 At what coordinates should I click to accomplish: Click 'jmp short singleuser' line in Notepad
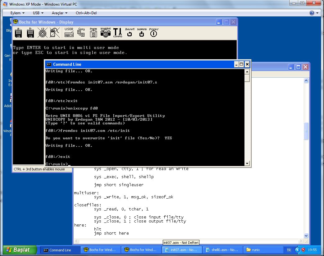click(119, 185)
